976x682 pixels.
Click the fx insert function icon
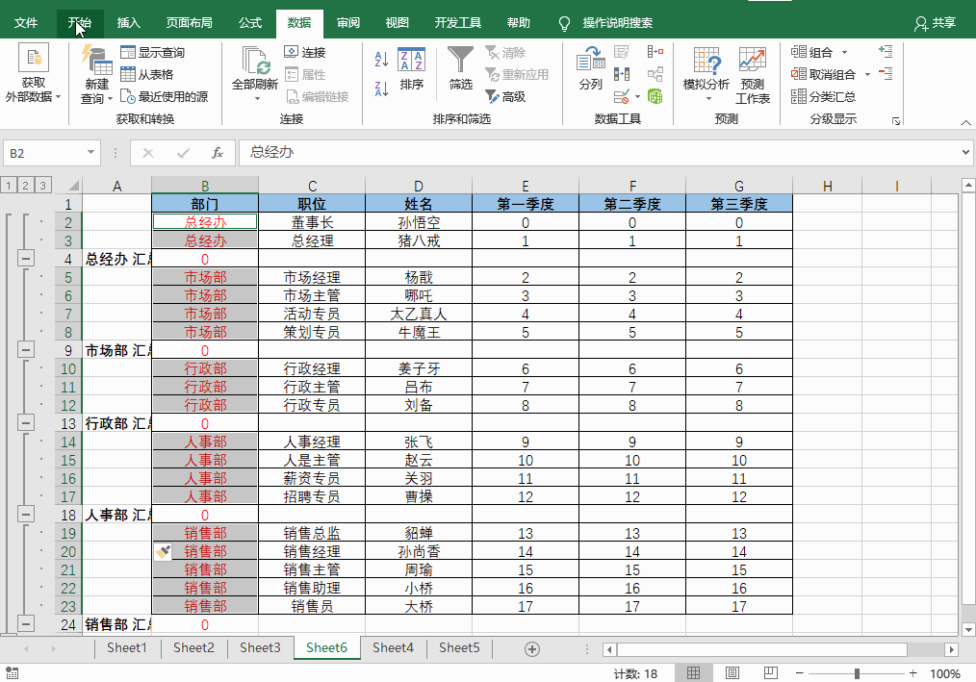click(x=218, y=153)
